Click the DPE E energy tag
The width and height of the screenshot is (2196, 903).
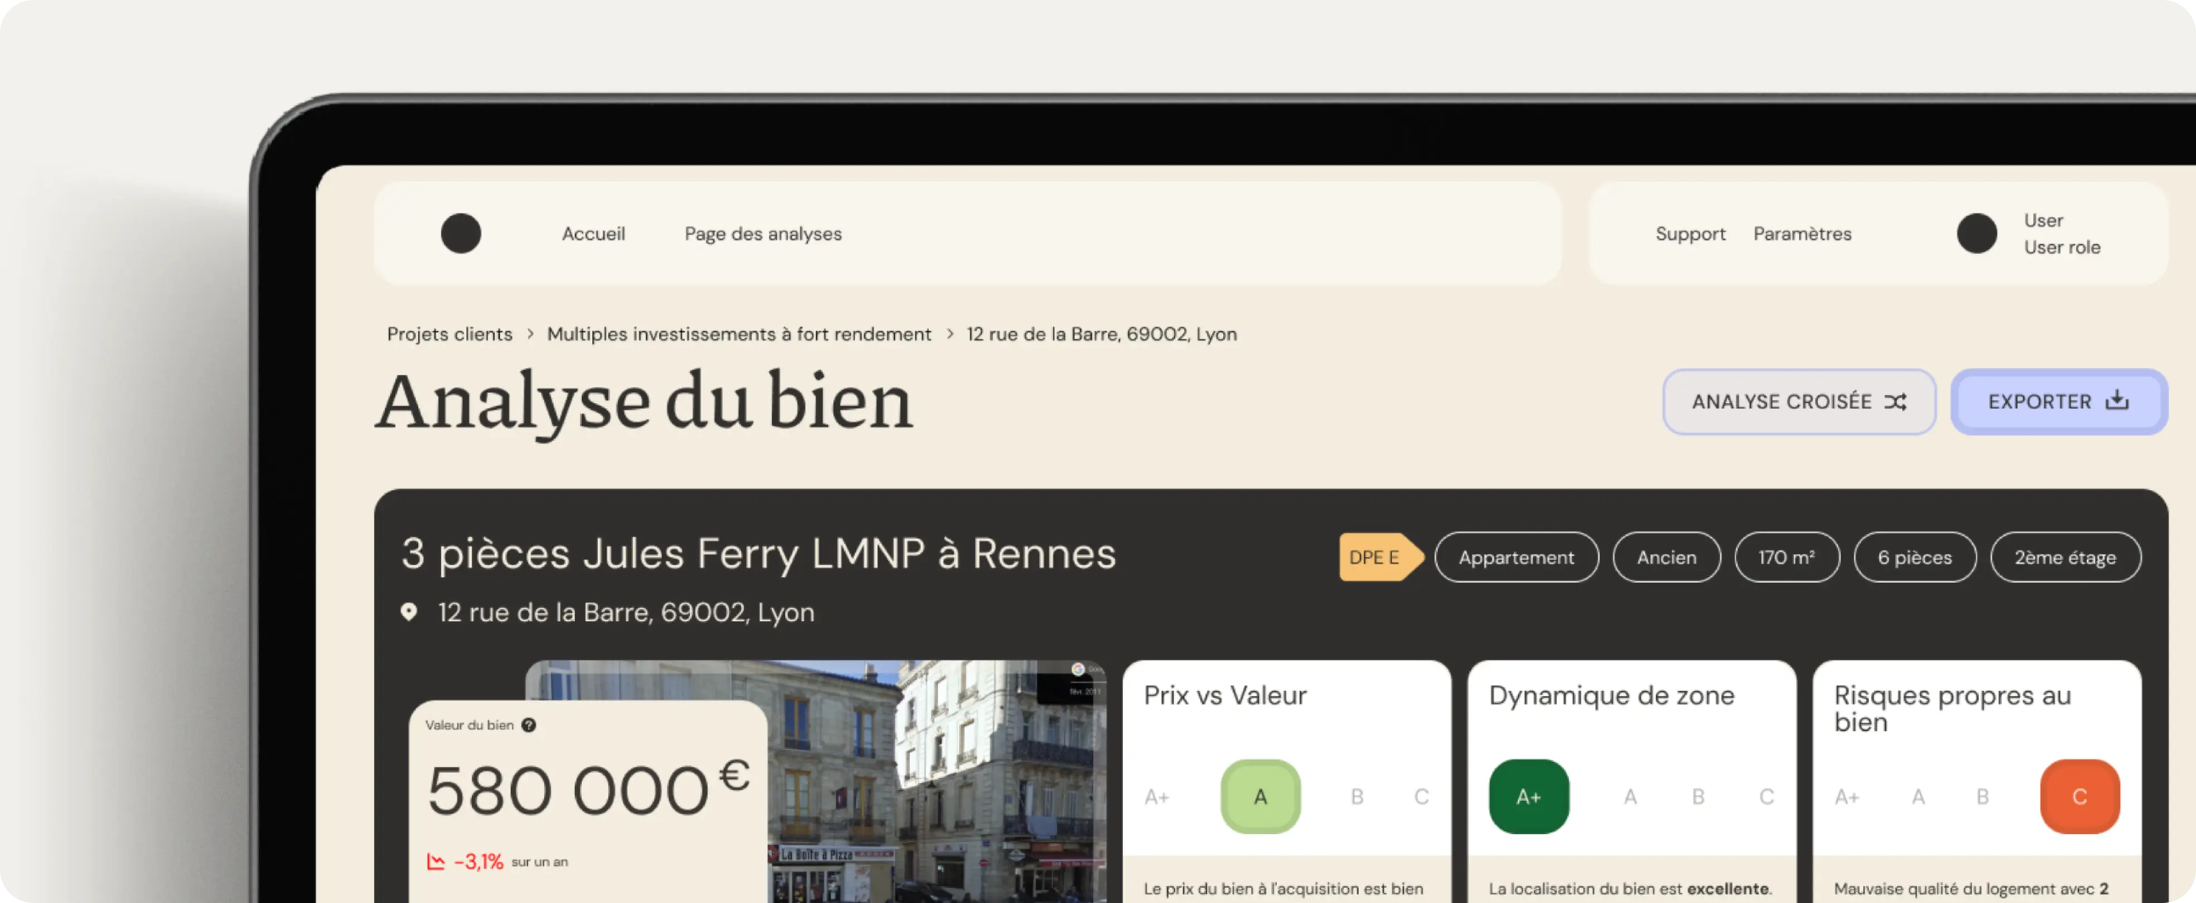coord(1381,557)
